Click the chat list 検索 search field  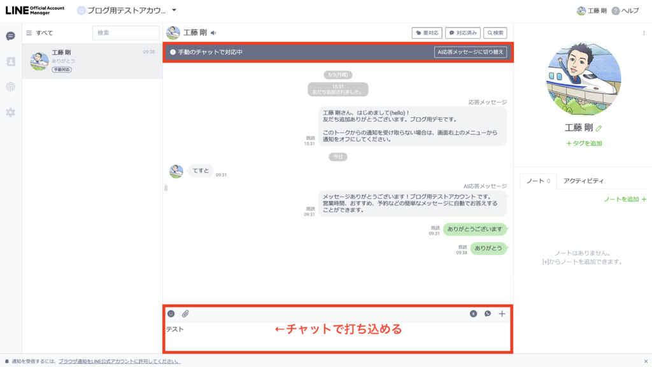tap(125, 32)
